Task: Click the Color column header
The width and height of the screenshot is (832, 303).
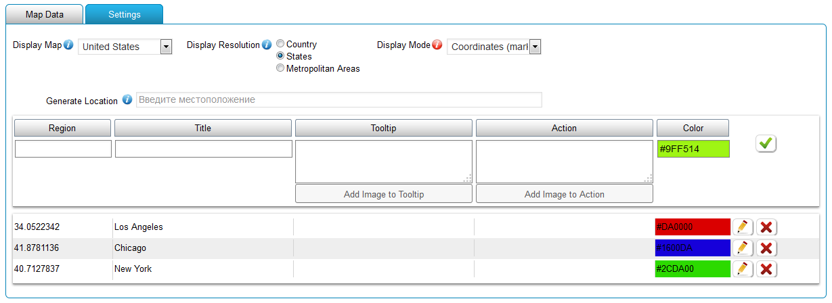Action: coord(693,129)
